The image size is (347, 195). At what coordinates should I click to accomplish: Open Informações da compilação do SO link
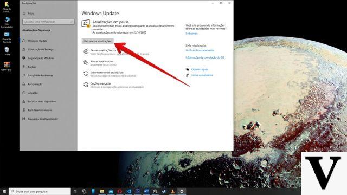pos(205,57)
